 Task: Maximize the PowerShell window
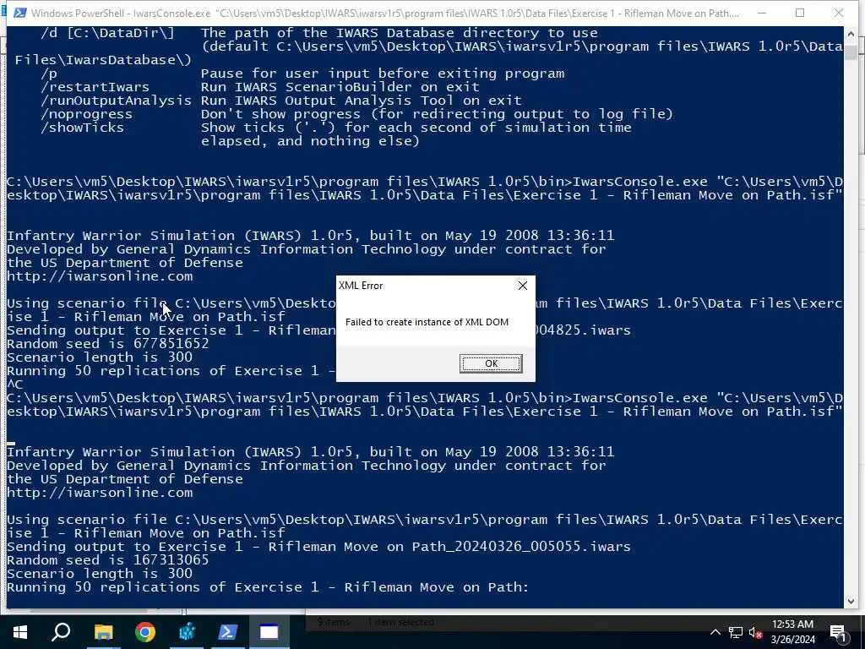pos(800,13)
